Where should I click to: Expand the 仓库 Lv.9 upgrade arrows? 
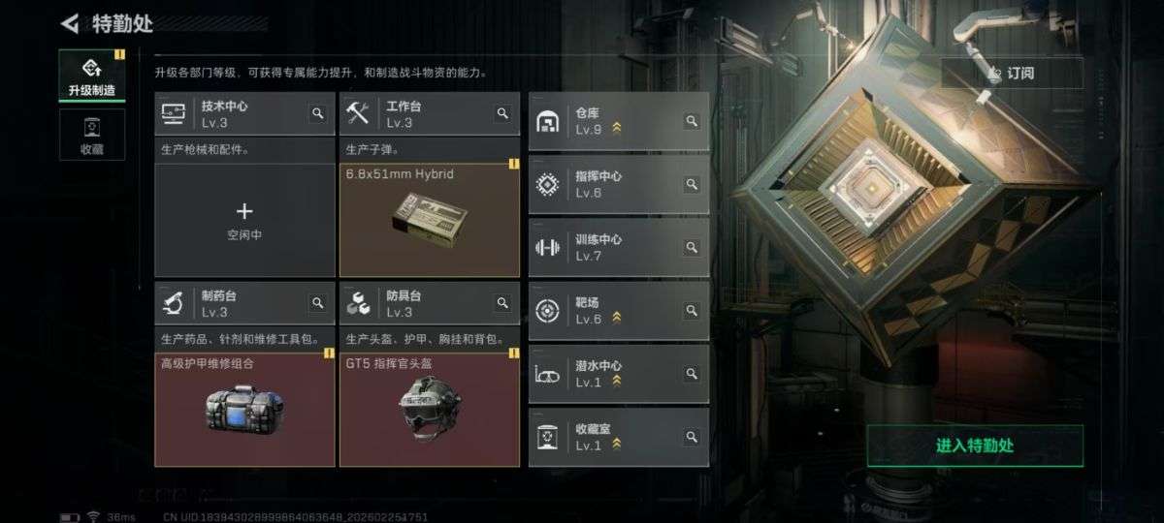(616, 129)
